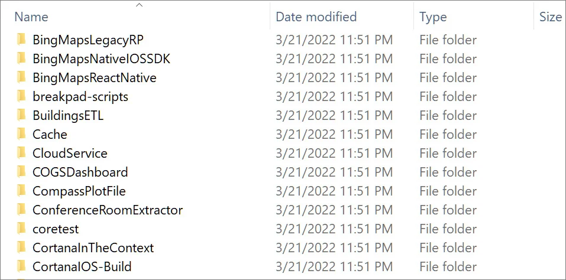Image resolution: width=566 pixels, height=280 pixels.
Task: Click the Cache folder icon
Action: [22, 135]
